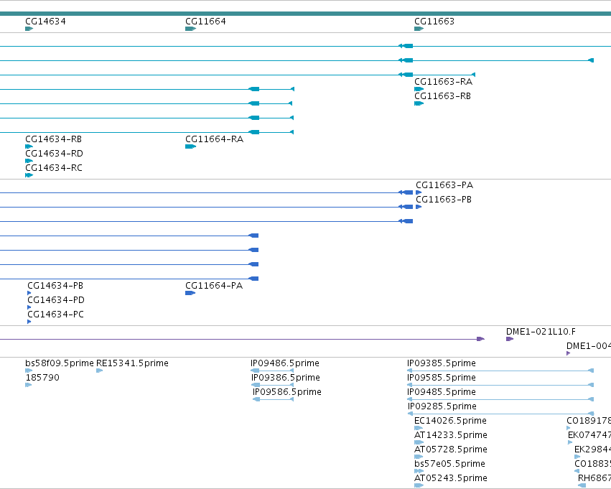Select the CG11663-PA protein label

tap(444, 185)
